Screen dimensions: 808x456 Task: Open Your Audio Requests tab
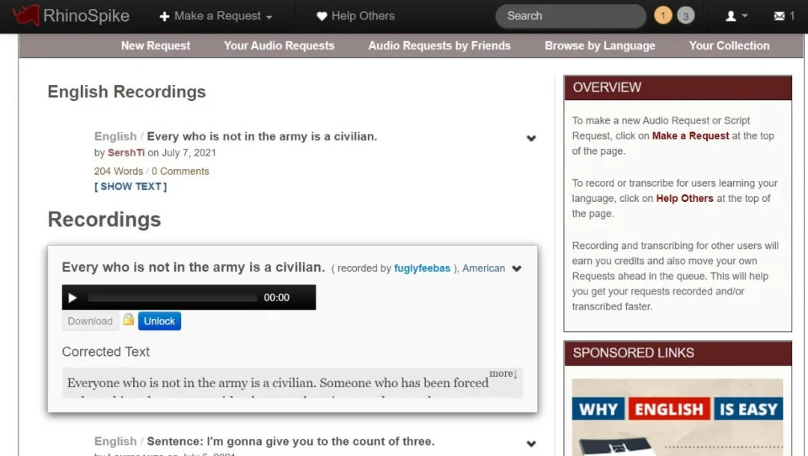coord(279,46)
